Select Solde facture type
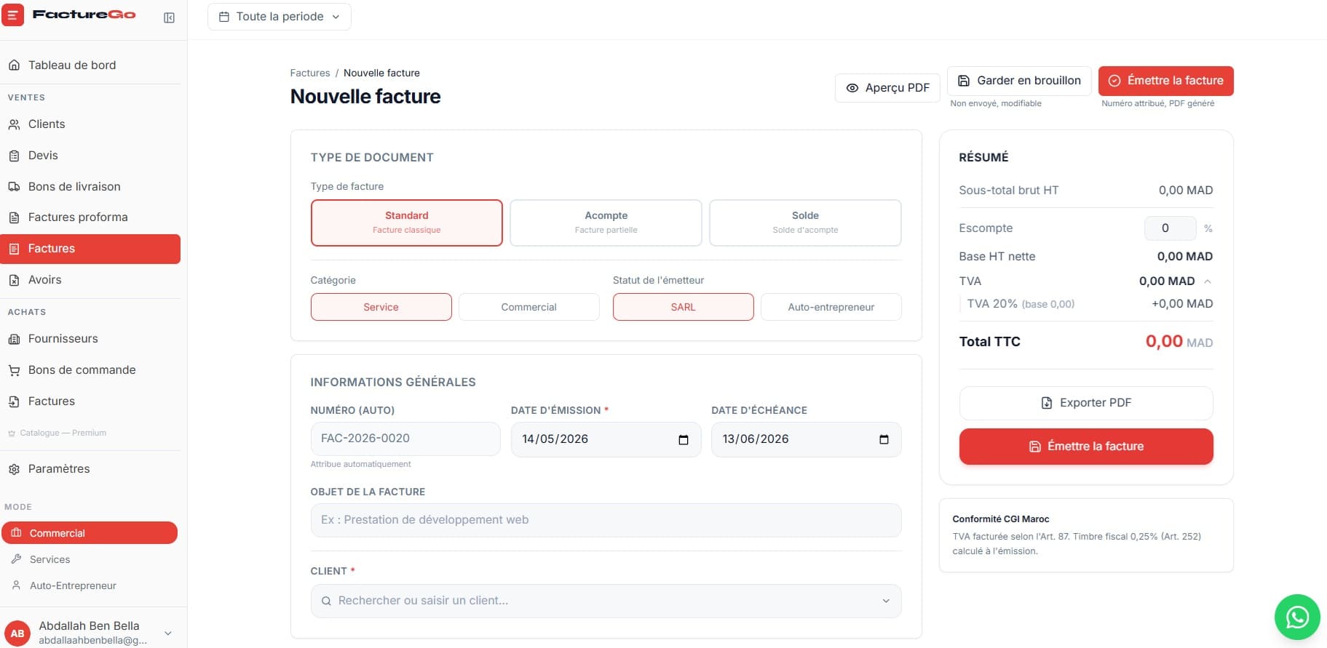Viewport: 1327px width, 648px height. pos(805,223)
